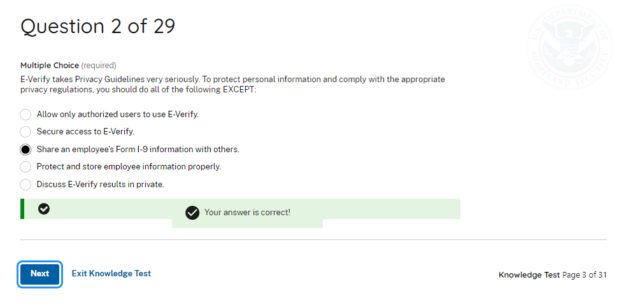The height and width of the screenshot is (305, 626).
Task: Click the "Allow only authorized users to use E-Verify." label text
Action: [118, 115]
